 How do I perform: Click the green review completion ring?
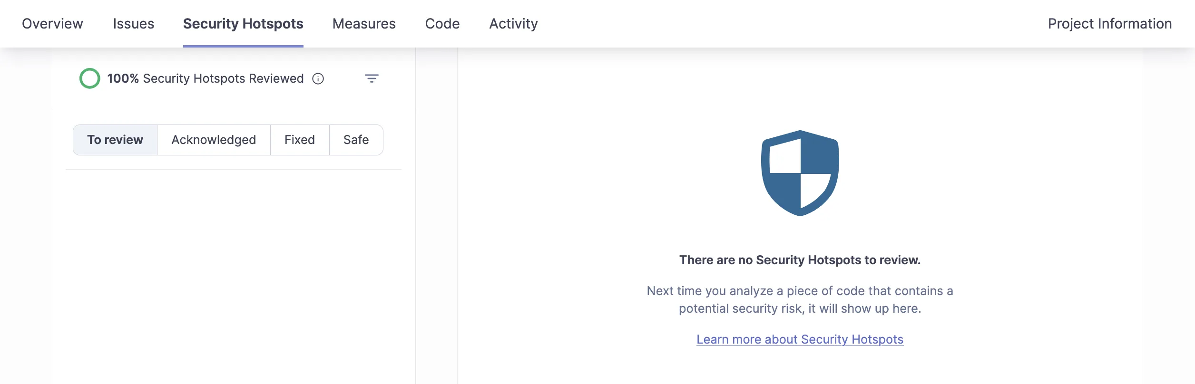[x=89, y=78]
